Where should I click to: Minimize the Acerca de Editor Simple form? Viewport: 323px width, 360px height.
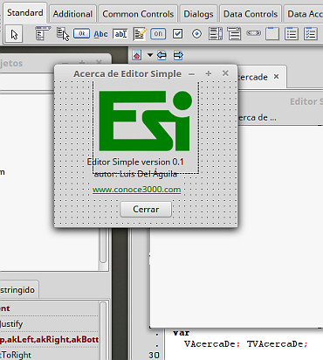[x=191, y=74]
